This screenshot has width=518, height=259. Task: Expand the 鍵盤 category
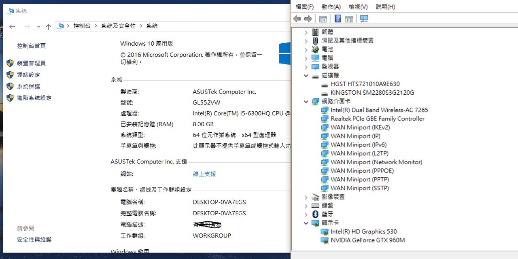306,206
